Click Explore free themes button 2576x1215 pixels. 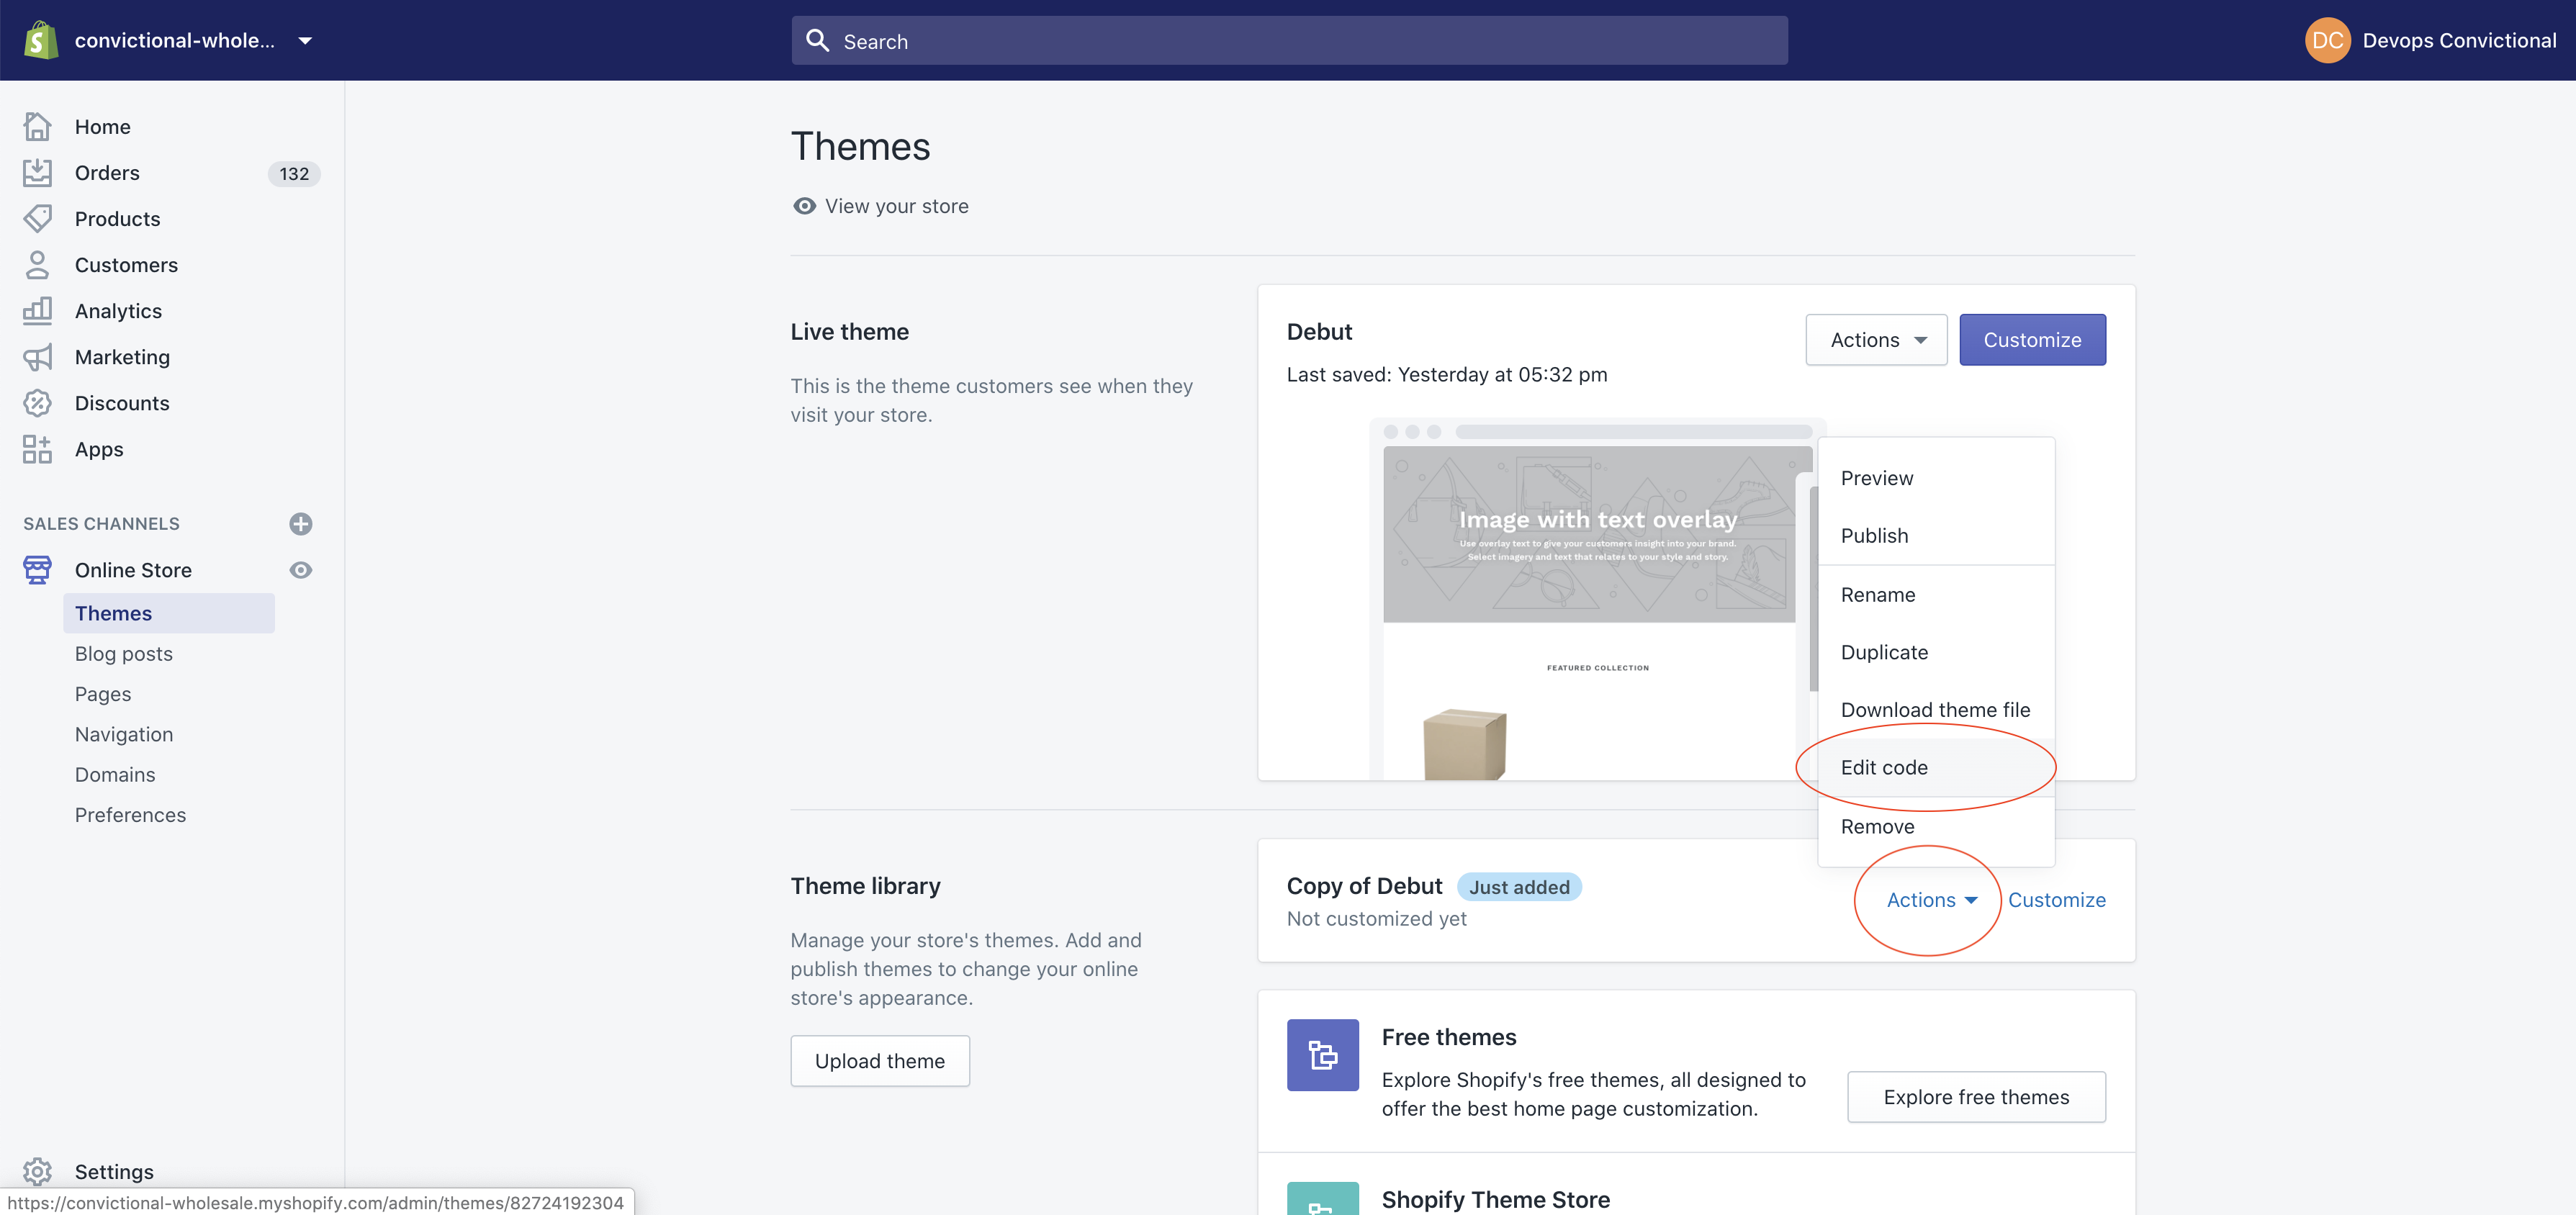(x=1975, y=1097)
